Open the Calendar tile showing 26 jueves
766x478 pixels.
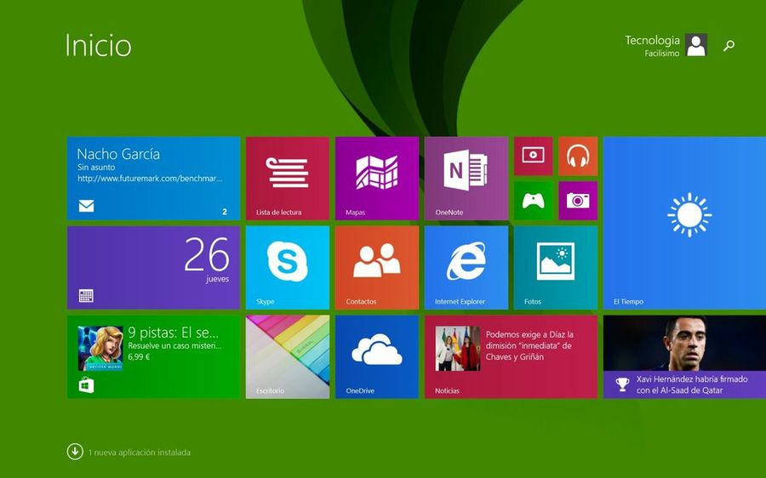coord(153,267)
